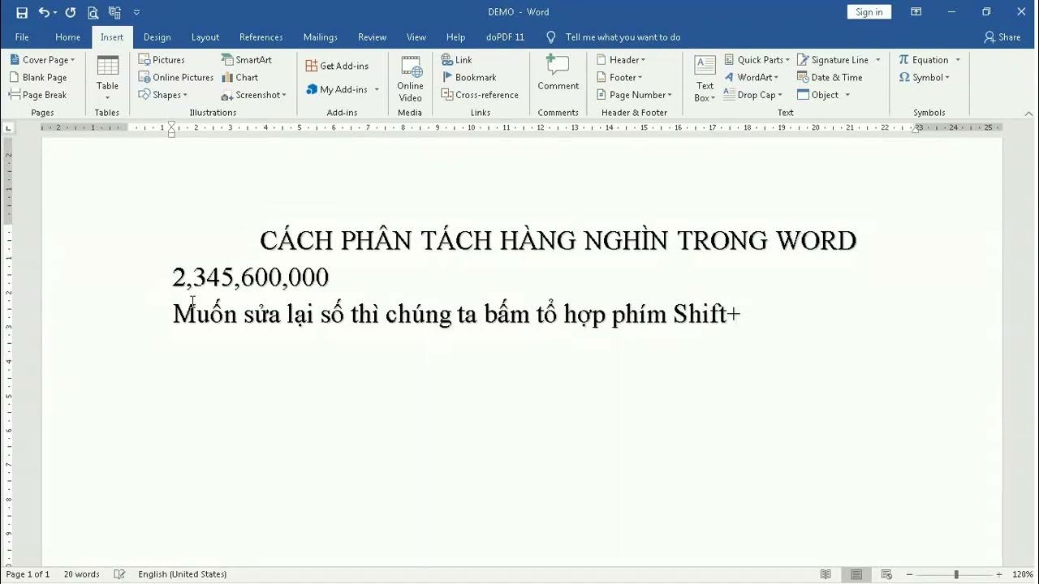Open the Table insert menu
This screenshot has width=1039, height=584.
[107, 79]
